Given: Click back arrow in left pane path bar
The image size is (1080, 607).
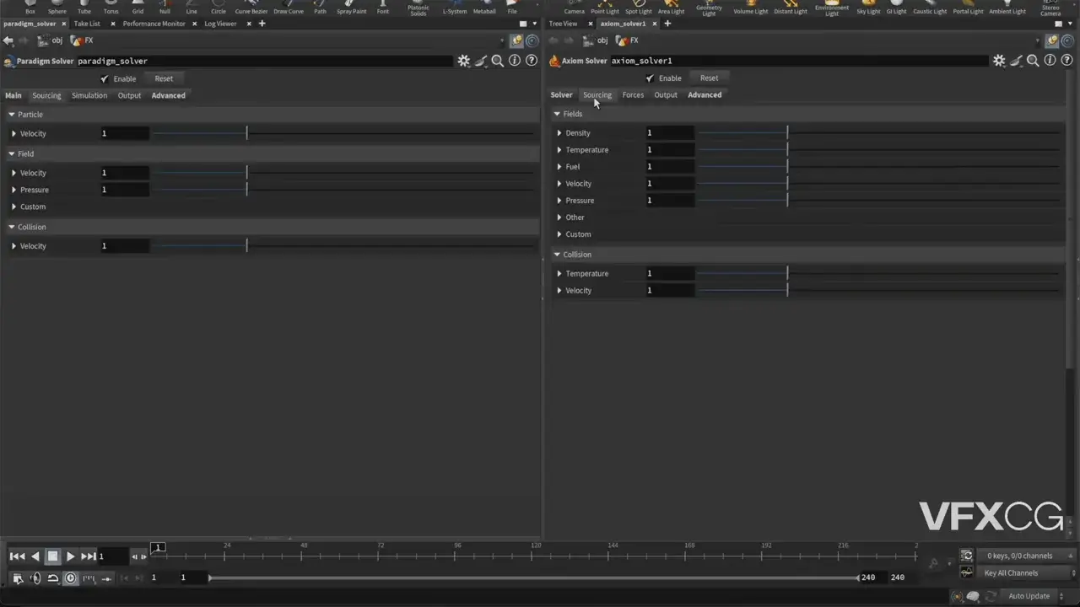Looking at the screenshot, I should (x=8, y=40).
